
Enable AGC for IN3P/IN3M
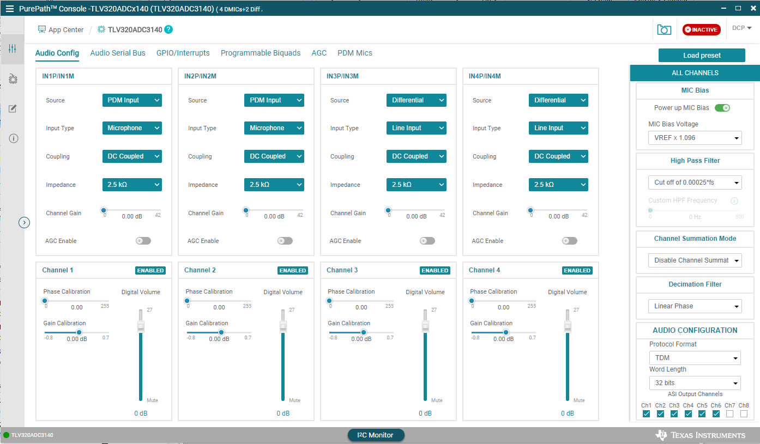coord(427,241)
